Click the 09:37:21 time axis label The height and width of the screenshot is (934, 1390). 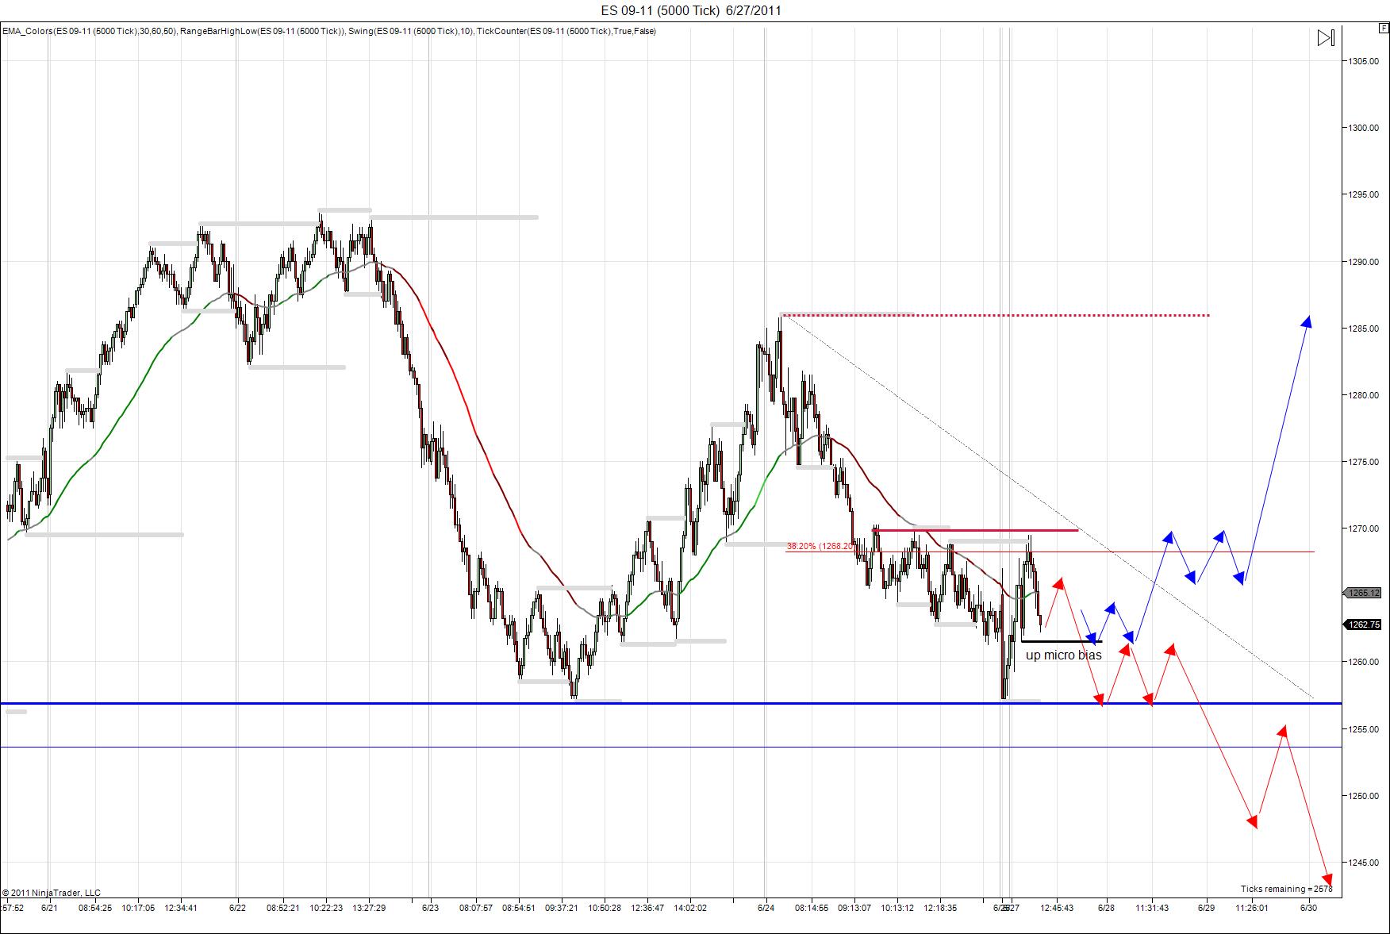pyautogui.click(x=561, y=908)
